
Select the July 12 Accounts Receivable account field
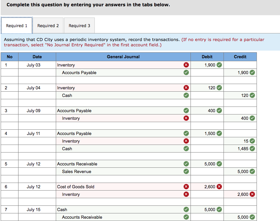click(x=123, y=164)
